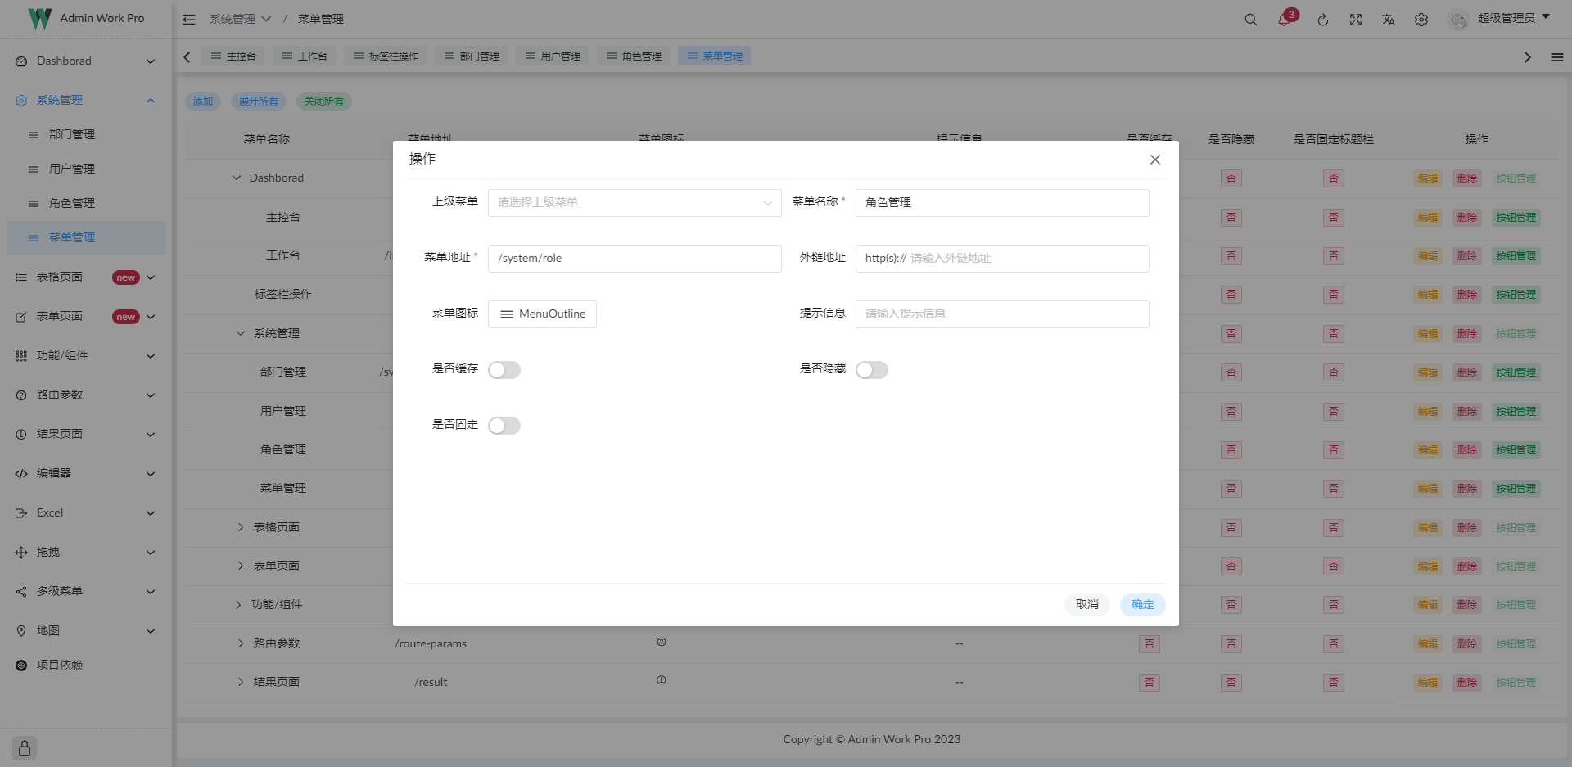
Task: Turn on the 是否固定 switch
Action: coord(504,425)
